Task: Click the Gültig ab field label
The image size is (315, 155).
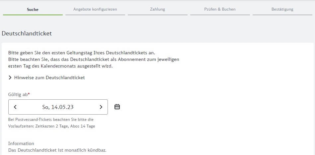Action: (x=19, y=94)
